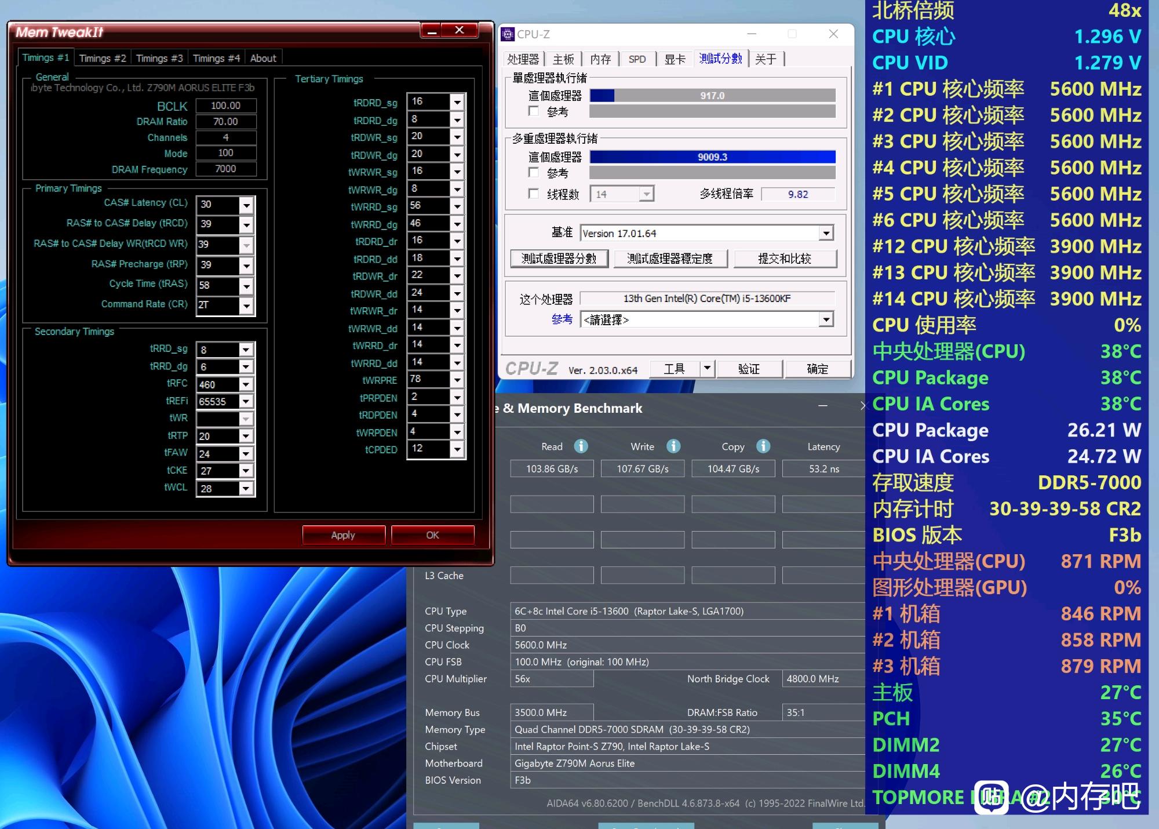Click the Write info icon in AIDA64
1159x829 pixels.
pos(673,446)
